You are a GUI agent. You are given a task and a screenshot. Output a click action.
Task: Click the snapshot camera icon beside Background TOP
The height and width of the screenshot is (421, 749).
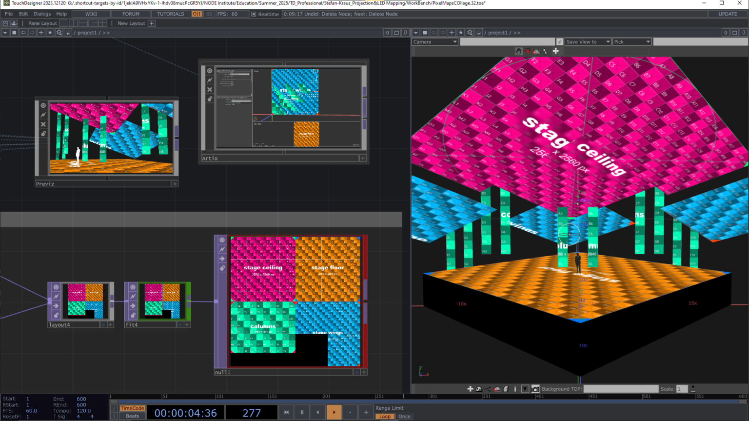click(x=535, y=389)
